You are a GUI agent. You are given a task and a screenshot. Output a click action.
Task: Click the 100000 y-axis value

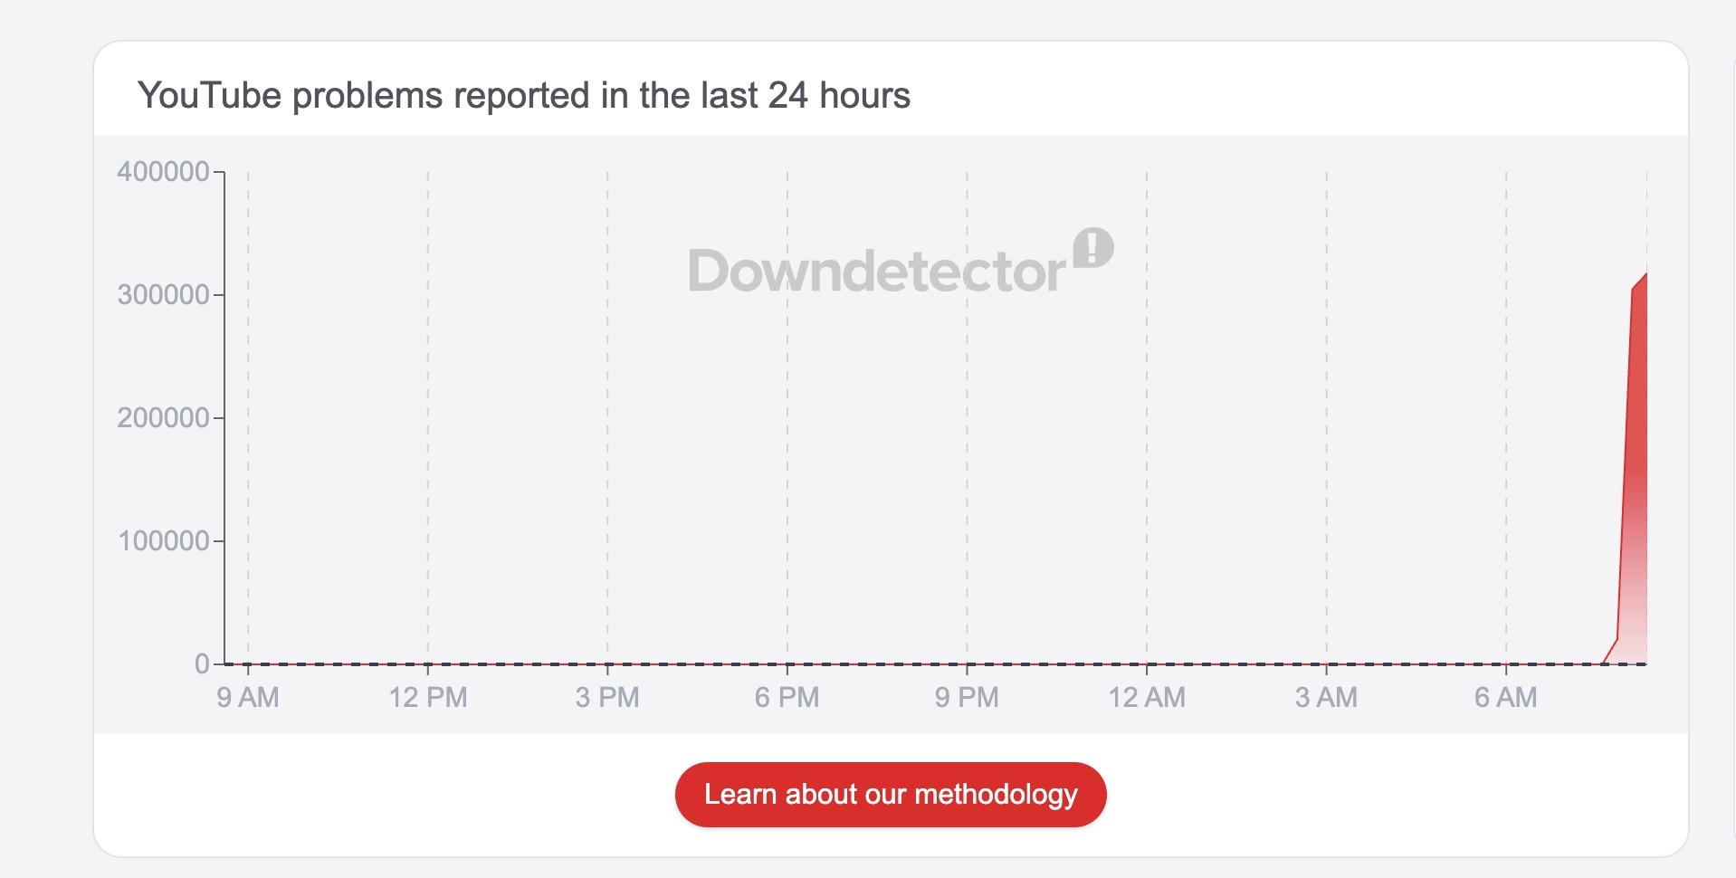click(163, 540)
